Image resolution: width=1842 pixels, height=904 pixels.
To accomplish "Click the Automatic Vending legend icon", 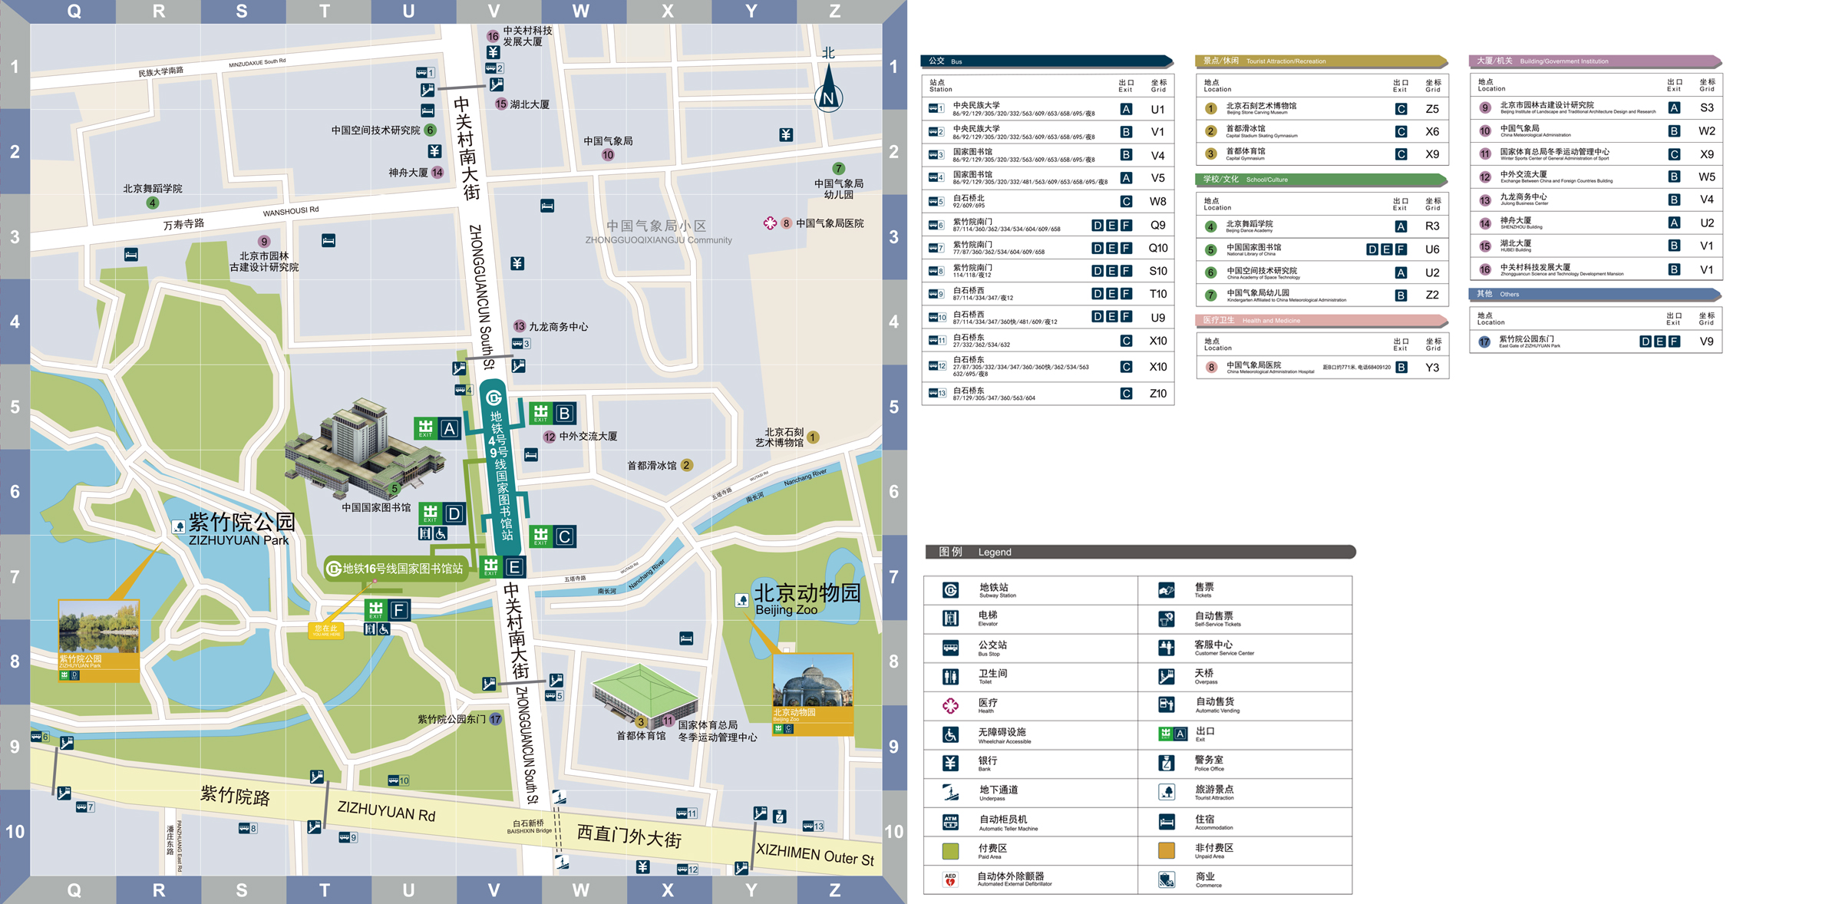I will (1167, 704).
